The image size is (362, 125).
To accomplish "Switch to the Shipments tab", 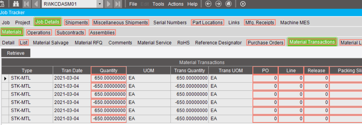I will click(77, 22).
